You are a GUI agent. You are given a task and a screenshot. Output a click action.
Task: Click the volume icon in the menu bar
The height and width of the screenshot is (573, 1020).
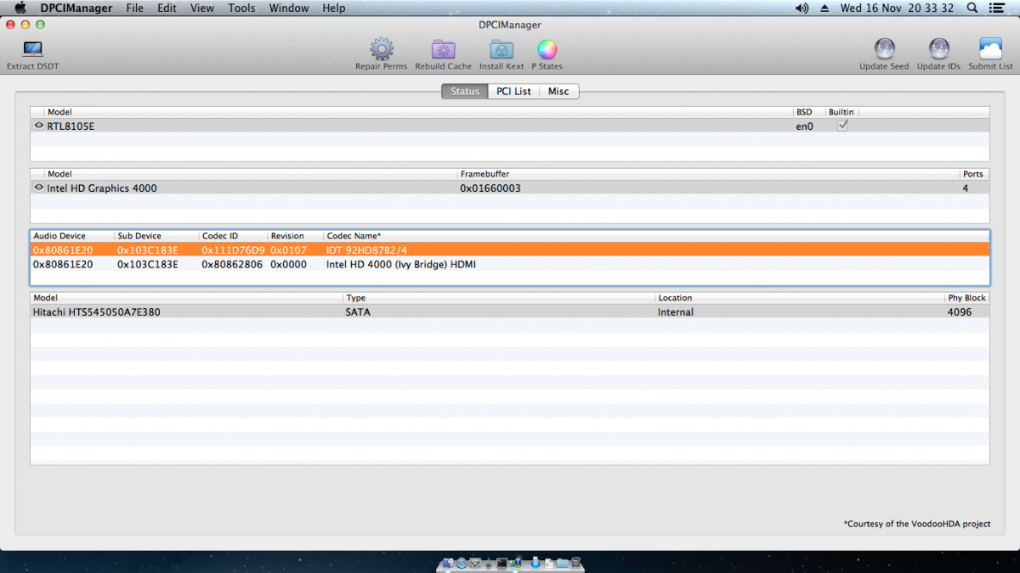pos(802,8)
